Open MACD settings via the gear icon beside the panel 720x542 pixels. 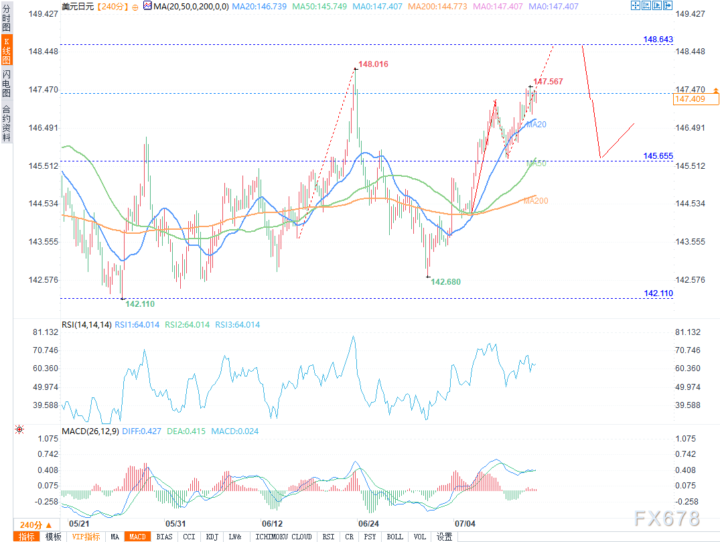(x=19, y=429)
